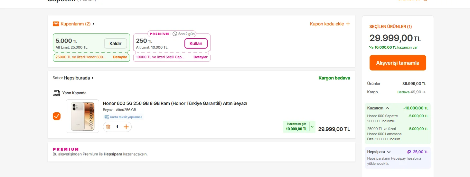The width and height of the screenshot is (470, 177).
Task: Collapse the Kazancın section chevron
Action: [387, 108]
